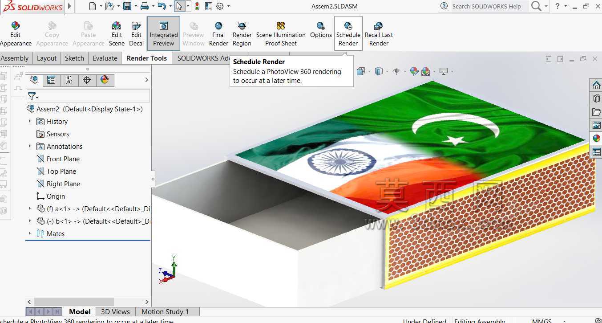The image size is (602, 323).
Task: Open the View Settings monitor menu
Action: (443, 71)
